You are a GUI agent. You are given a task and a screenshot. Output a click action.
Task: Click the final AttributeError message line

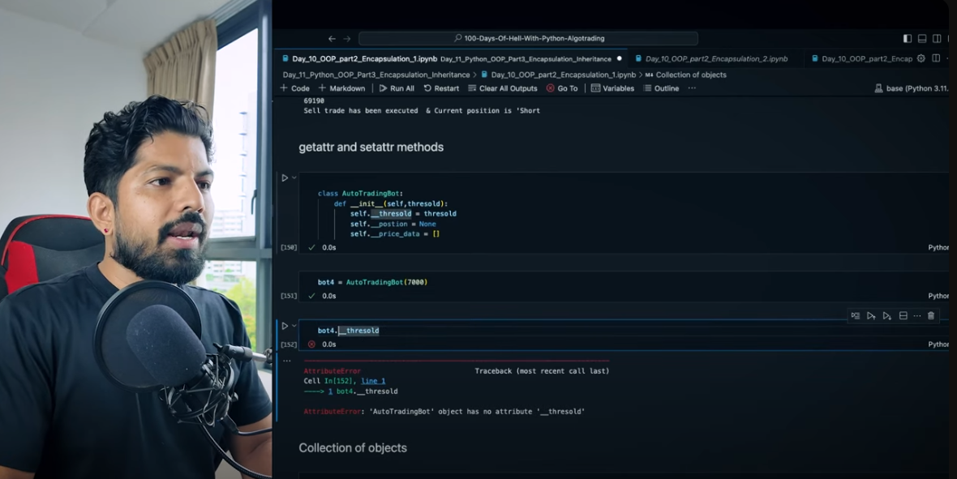point(444,412)
